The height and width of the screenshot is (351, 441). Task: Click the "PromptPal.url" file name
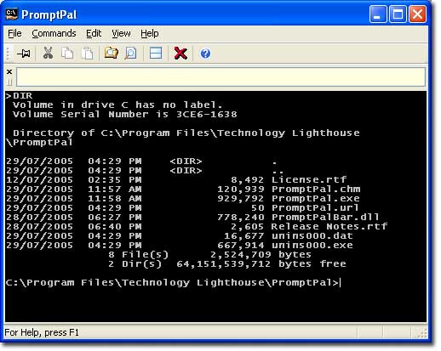[315, 207]
